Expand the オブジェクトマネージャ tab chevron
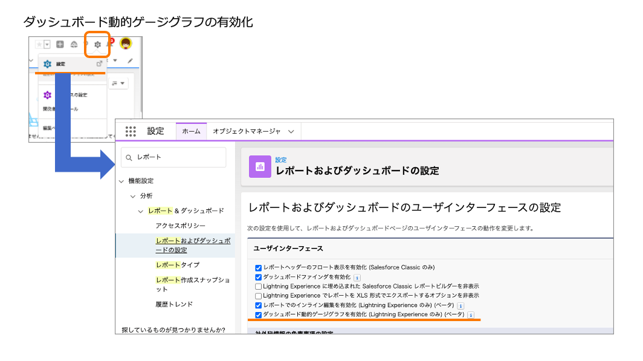This screenshot has height=361, width=643. (291, 132)
